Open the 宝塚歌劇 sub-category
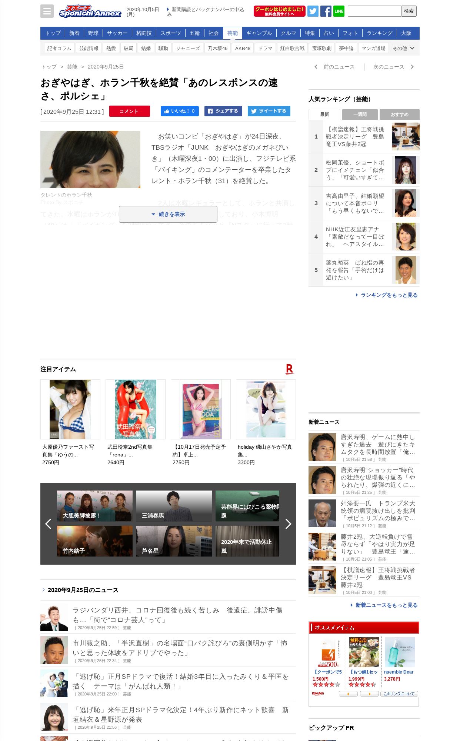The height and width of the screenshot is (741, 460). click(322, 48)
